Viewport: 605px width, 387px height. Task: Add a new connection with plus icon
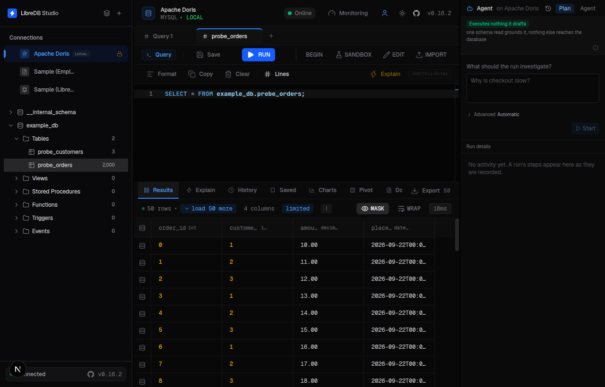pos(119,13)
